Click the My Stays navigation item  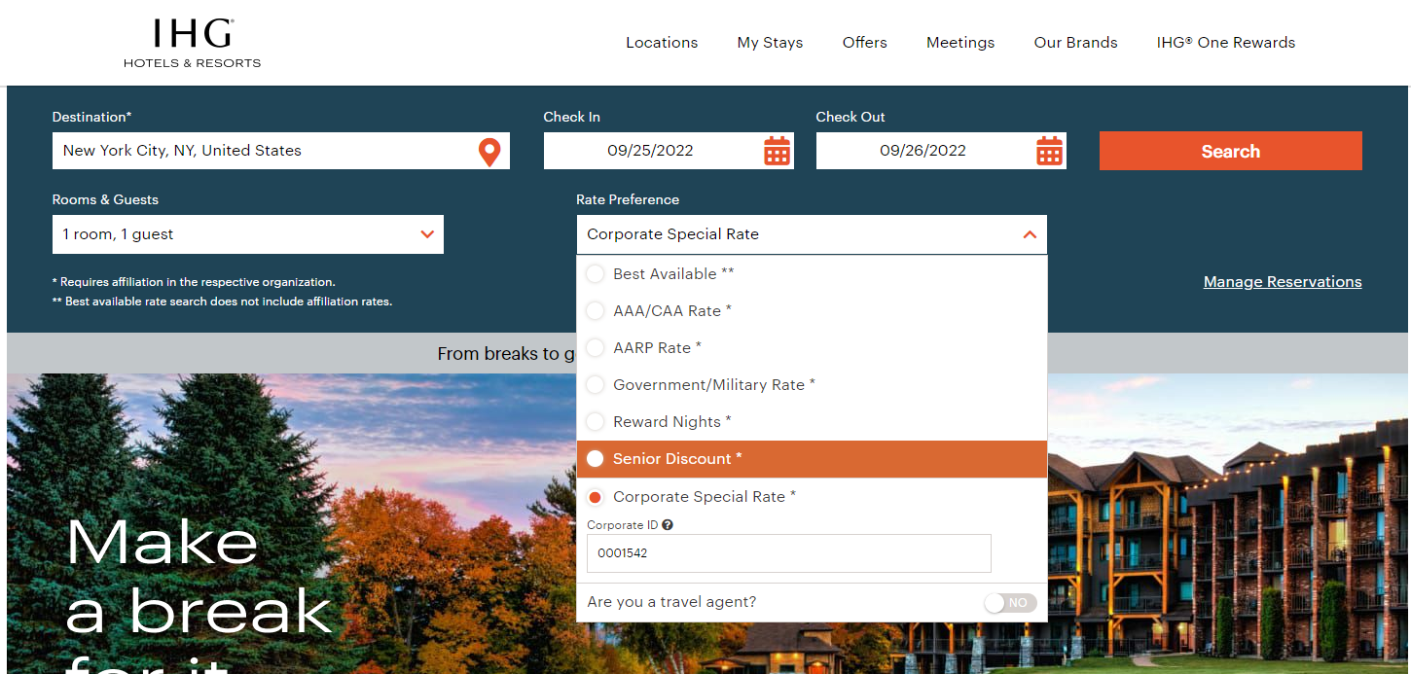769,42
